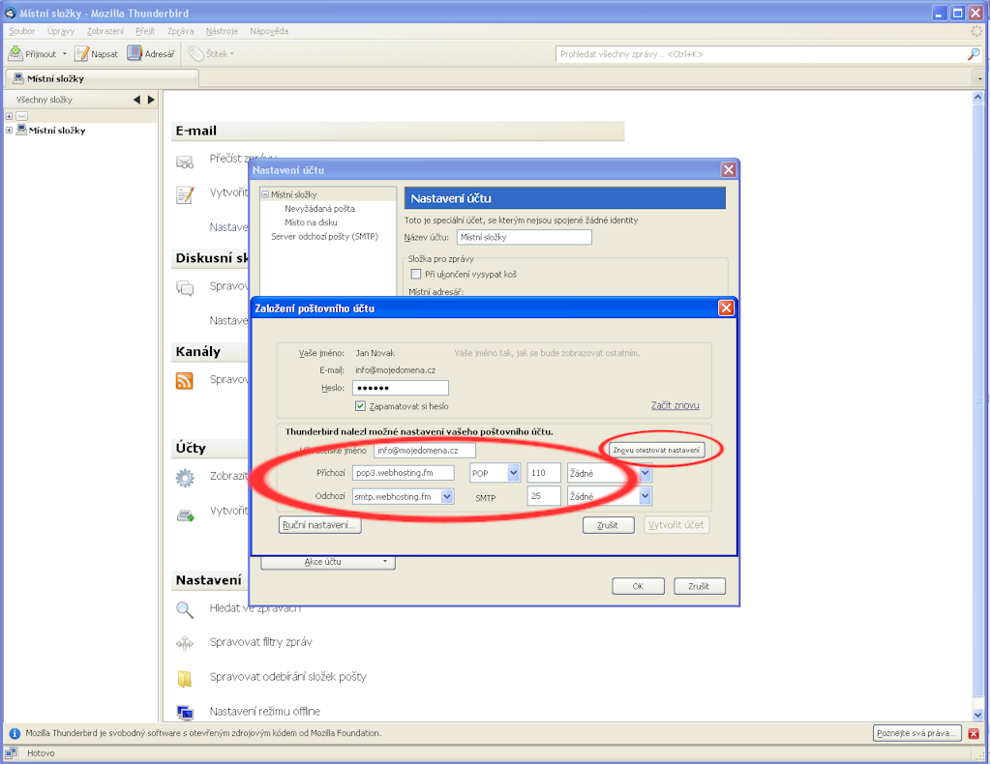Viewport: 991px width, 765px height.
Task: Open the Napsat compose message button
Action: pyautogui.click(x=97, y=54)
